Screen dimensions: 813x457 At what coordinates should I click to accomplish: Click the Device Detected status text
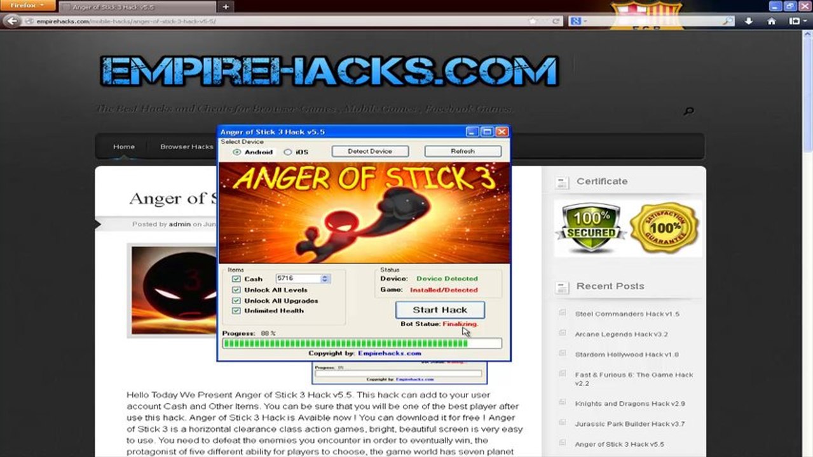click(x=447, y=279)
